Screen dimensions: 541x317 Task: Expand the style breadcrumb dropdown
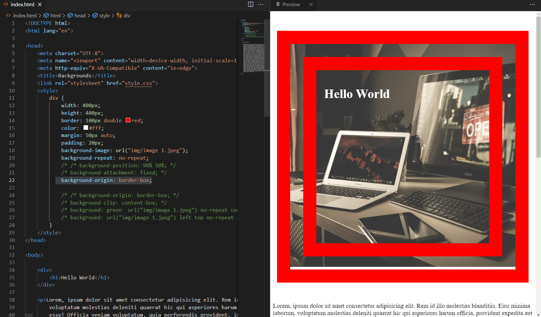[x=104, y=15]
